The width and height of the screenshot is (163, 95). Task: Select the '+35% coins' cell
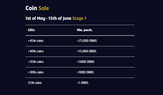tap(36, 62)
